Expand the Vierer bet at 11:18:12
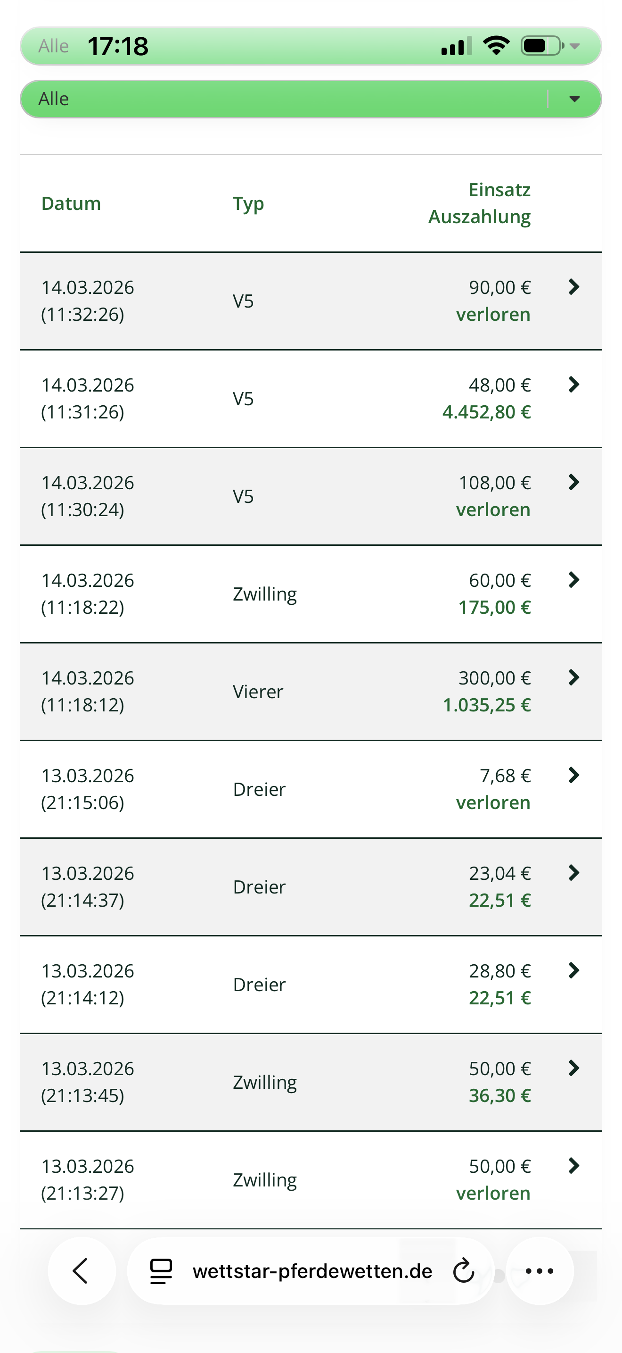The width and height of the screenshot is (622, 1353). point(574,677)
